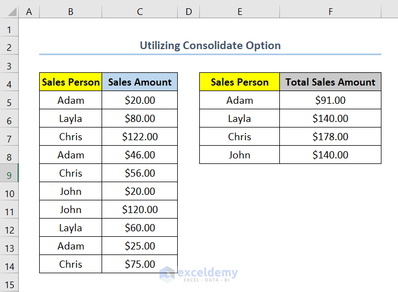Select column C header
This screenshot has width=398, height=292.
coord(140,10)
